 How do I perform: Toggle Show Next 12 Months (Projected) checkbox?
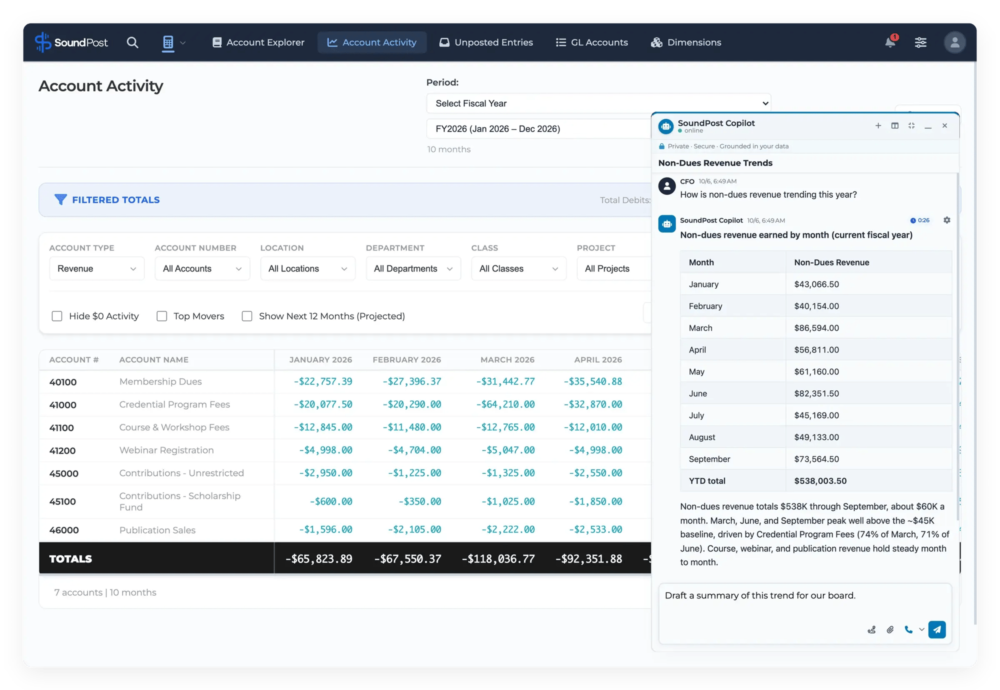tap(247, 316)
